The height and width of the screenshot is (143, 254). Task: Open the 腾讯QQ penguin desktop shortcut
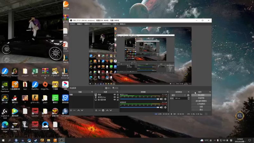(15, 99)
